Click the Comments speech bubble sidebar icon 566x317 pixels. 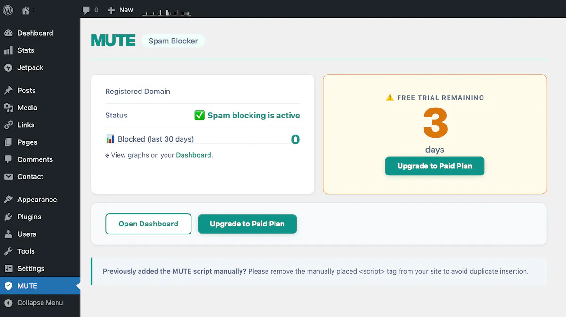[8, 159]
